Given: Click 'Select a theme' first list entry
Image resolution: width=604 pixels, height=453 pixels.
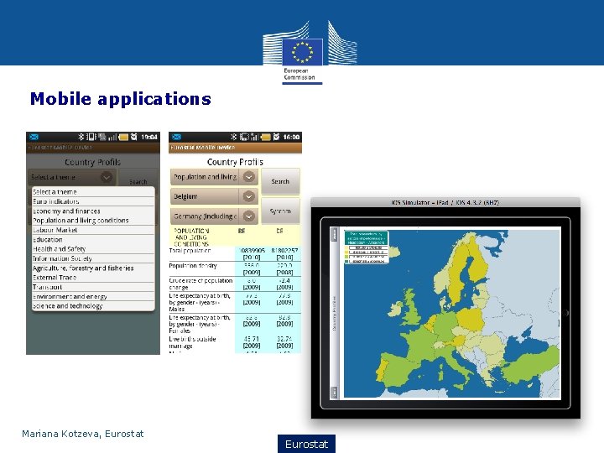Looking at the screenshot, I should tap(93, 191).
